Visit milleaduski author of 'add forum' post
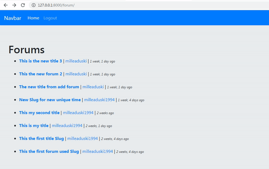Viewport: 269px width, 169px height. (x=93, y=87)
